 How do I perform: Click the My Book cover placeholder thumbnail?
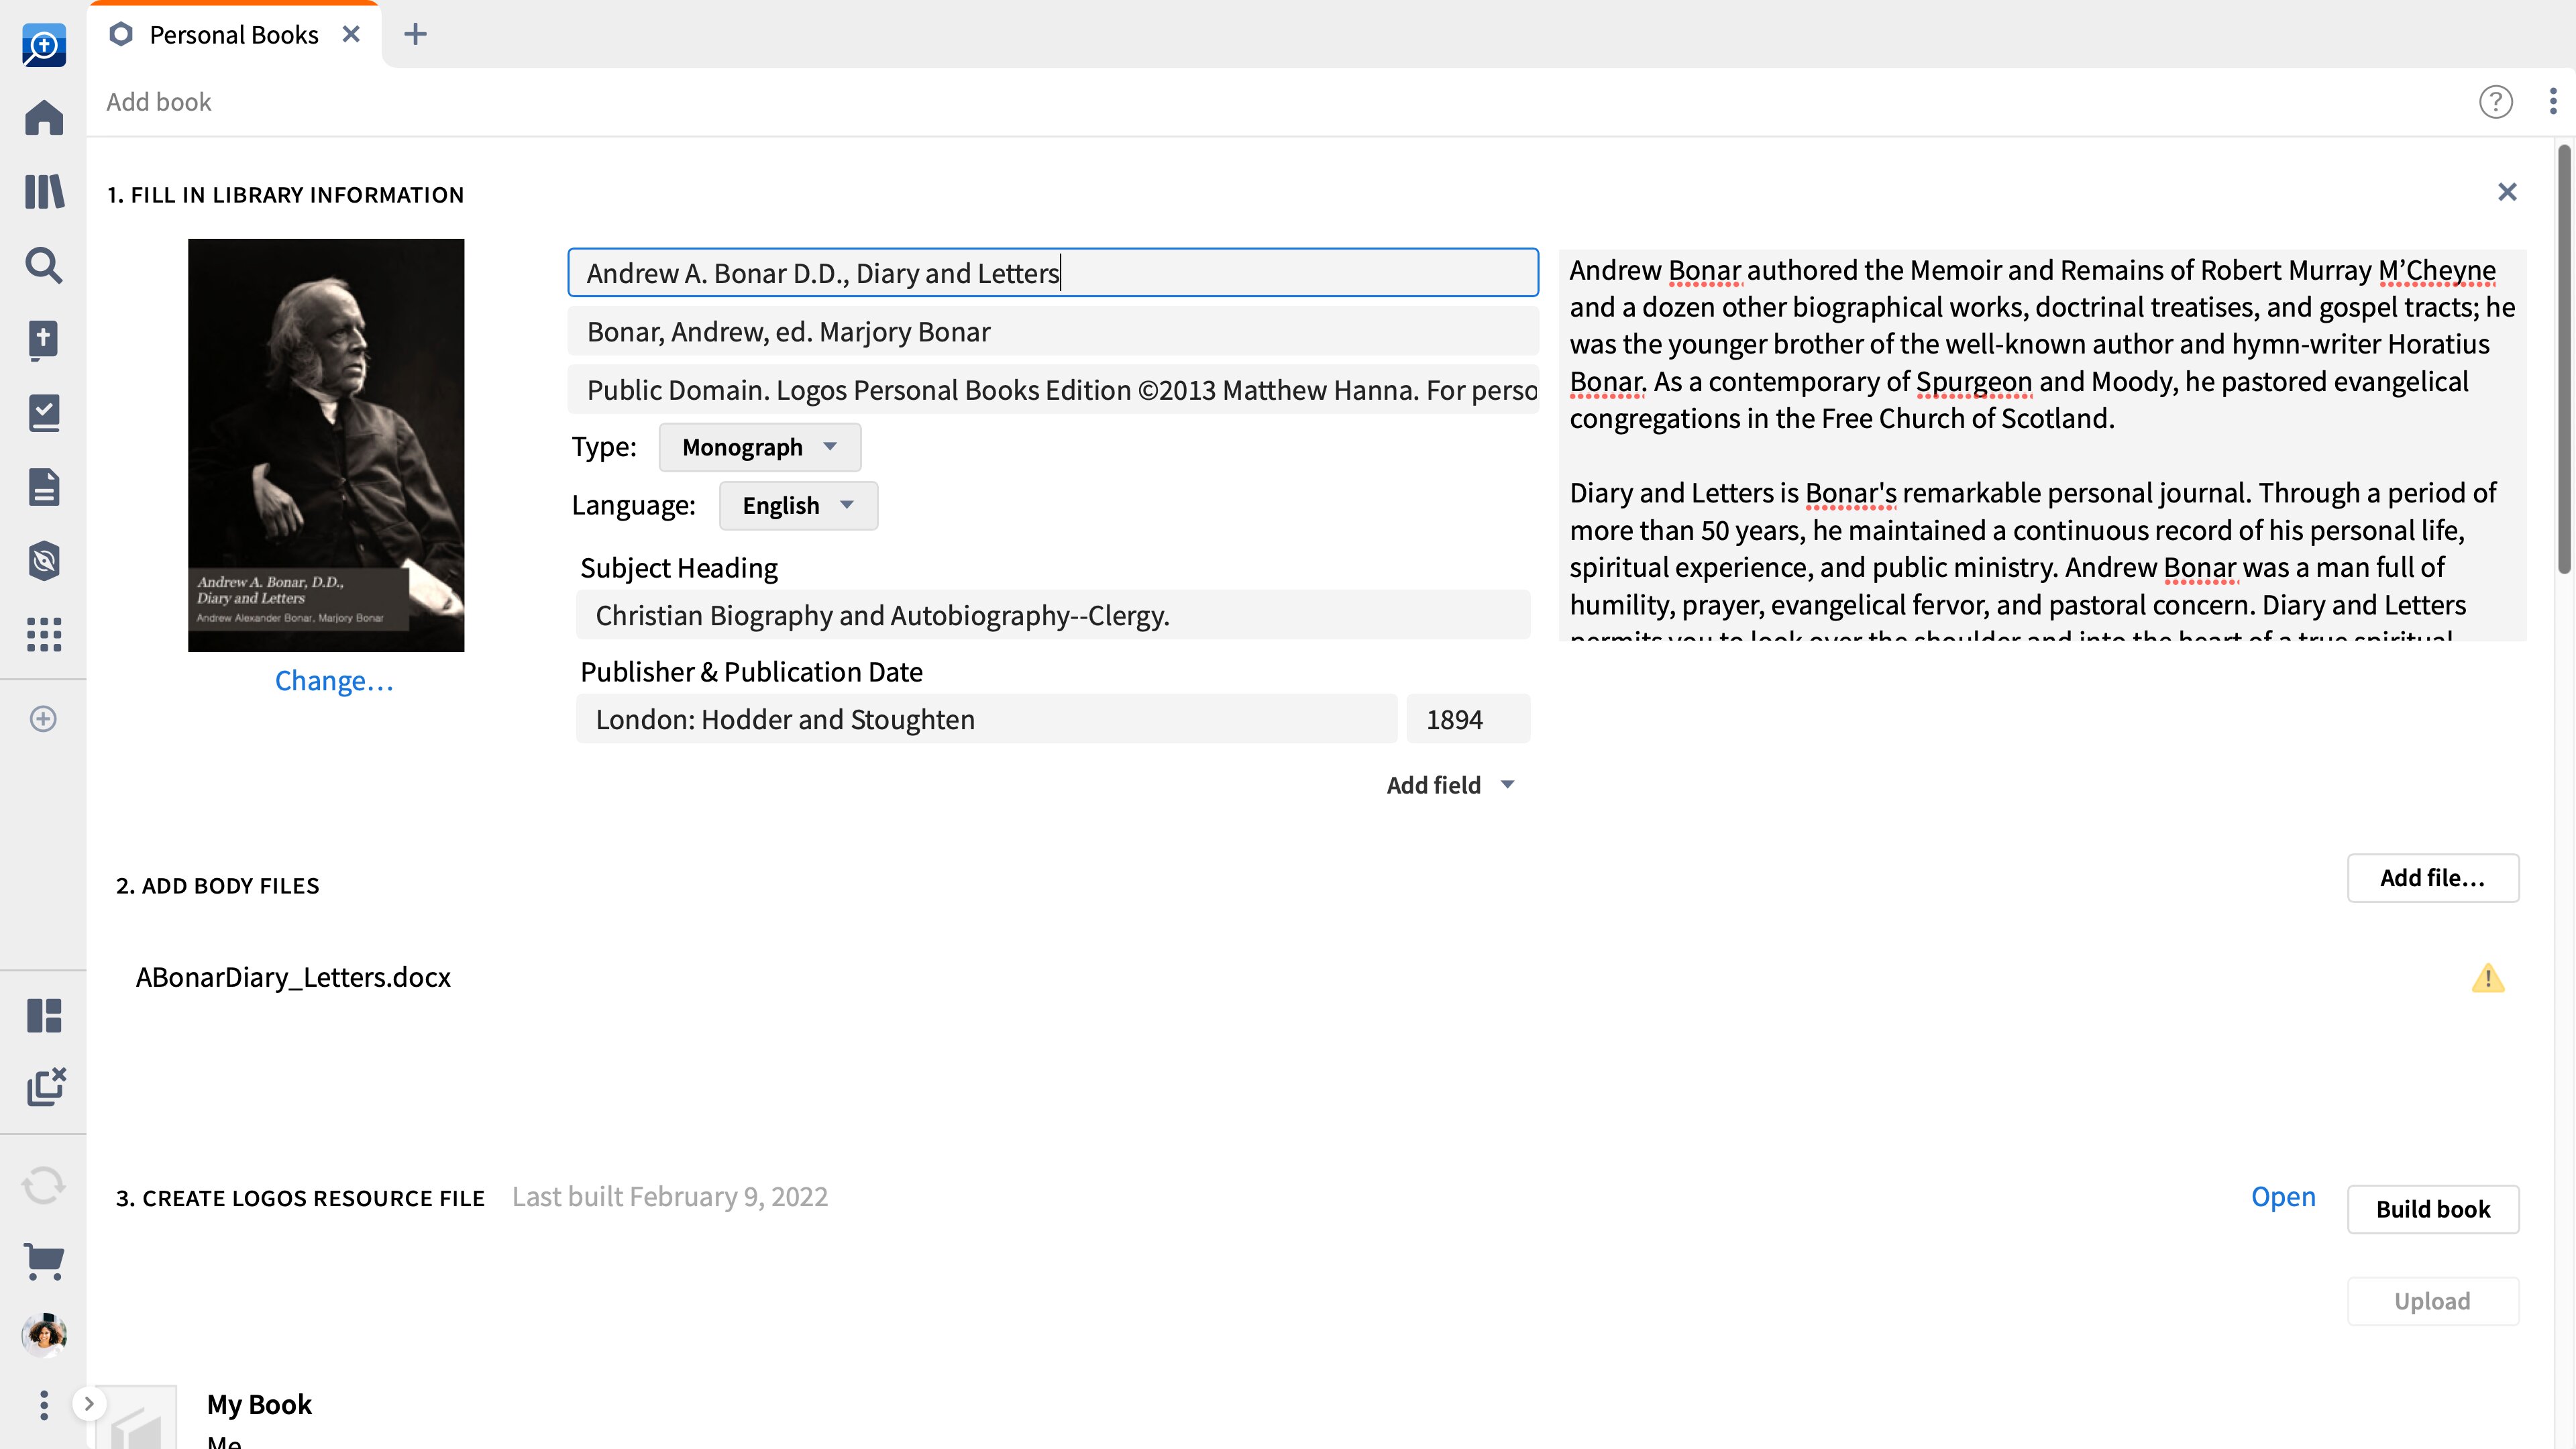click(x=137, y=1417)
